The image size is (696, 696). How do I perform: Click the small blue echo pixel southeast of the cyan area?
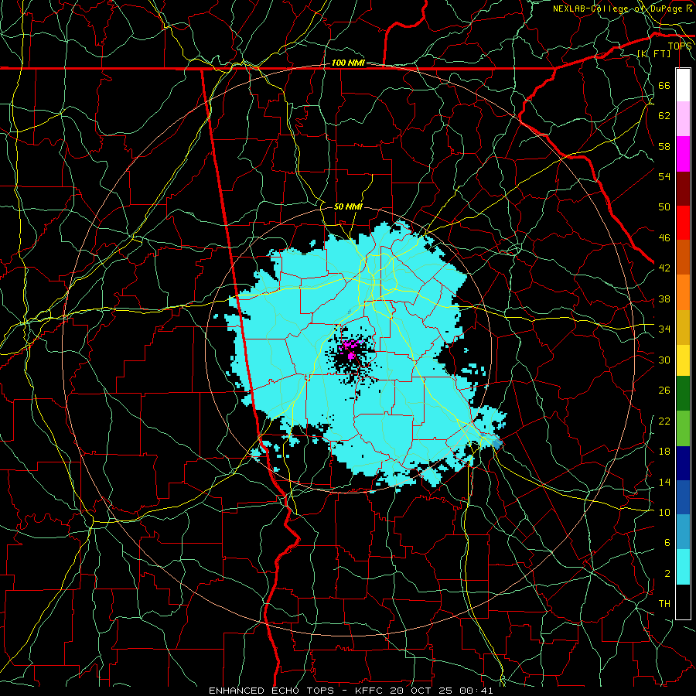pyautogui.click(x=497, y=443)
